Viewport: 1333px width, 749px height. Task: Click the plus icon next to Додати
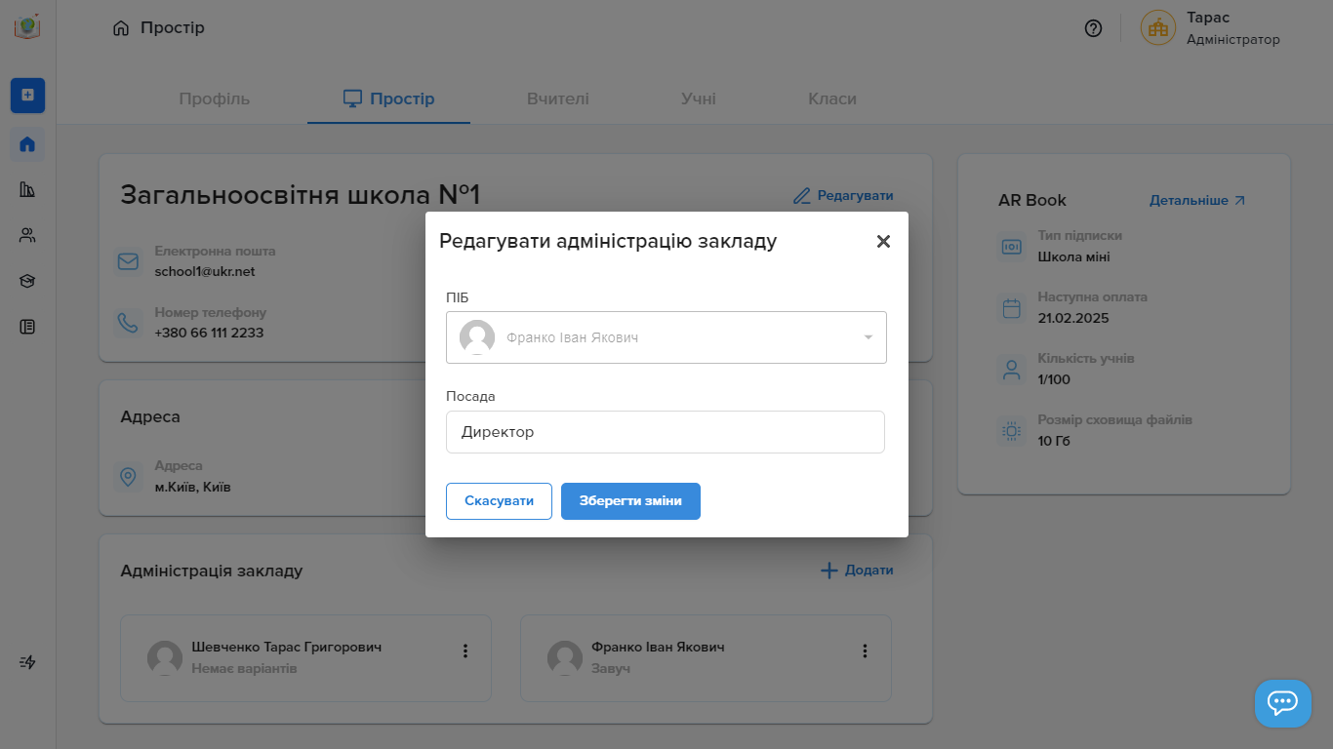point(829,571)
